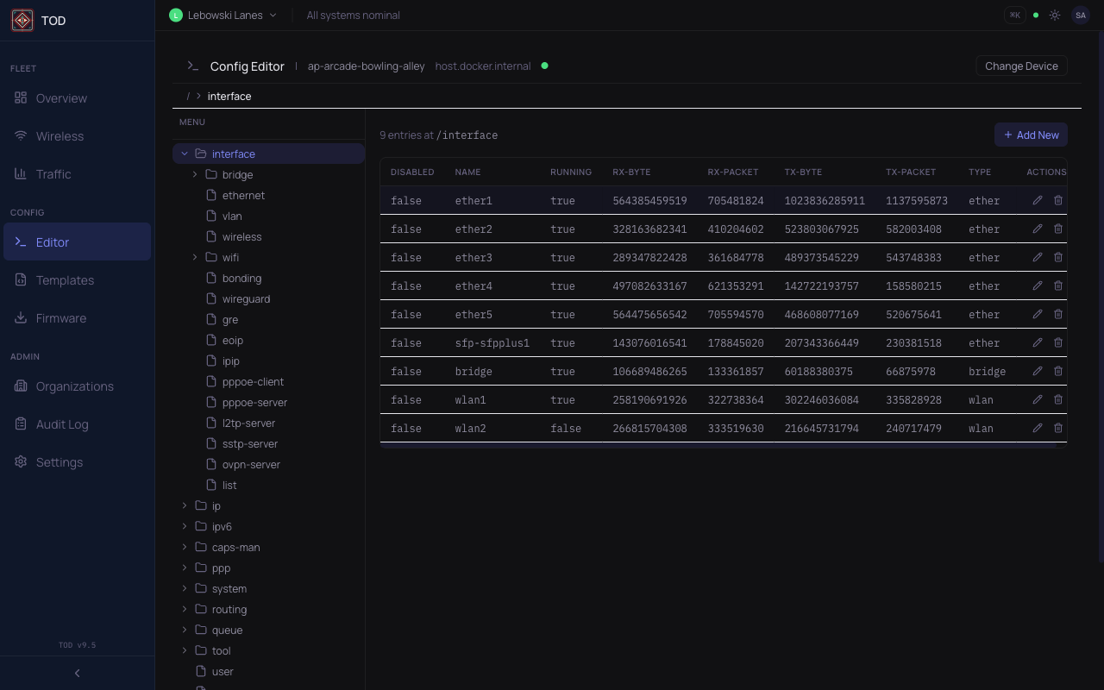Open the Firmware page
The width and height of the screenshot is (1104, 690).
click(x=61, y=318)
